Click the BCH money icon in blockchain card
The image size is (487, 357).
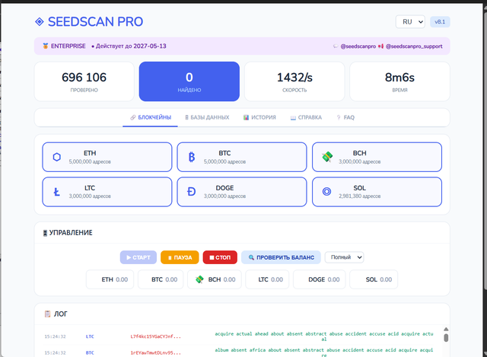tap(327, 157)
